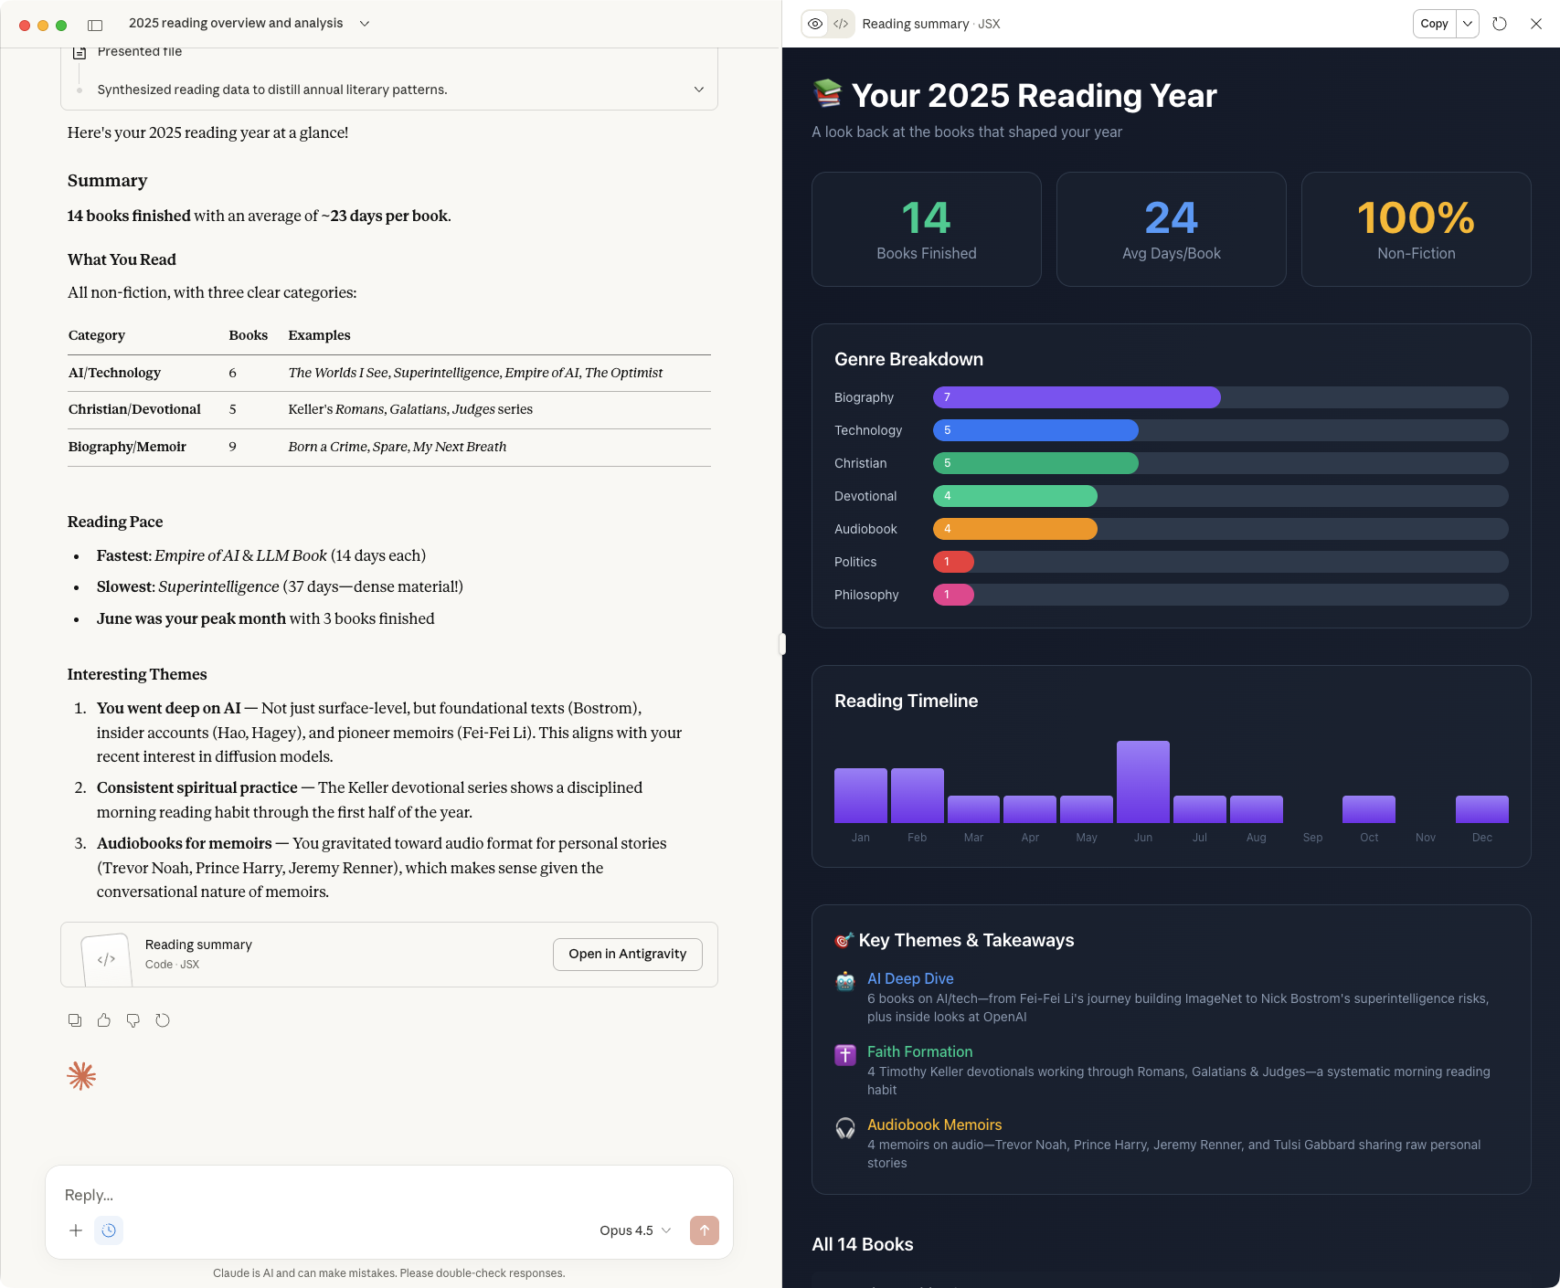
Task: Open the Opus 4.5 model dropdown
Action: 634,1230
